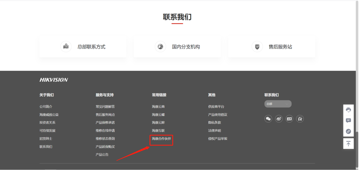The width and height of the screenshot is (359, 170).
Task: Click the back-to-top arrow button
Action: 348,144
